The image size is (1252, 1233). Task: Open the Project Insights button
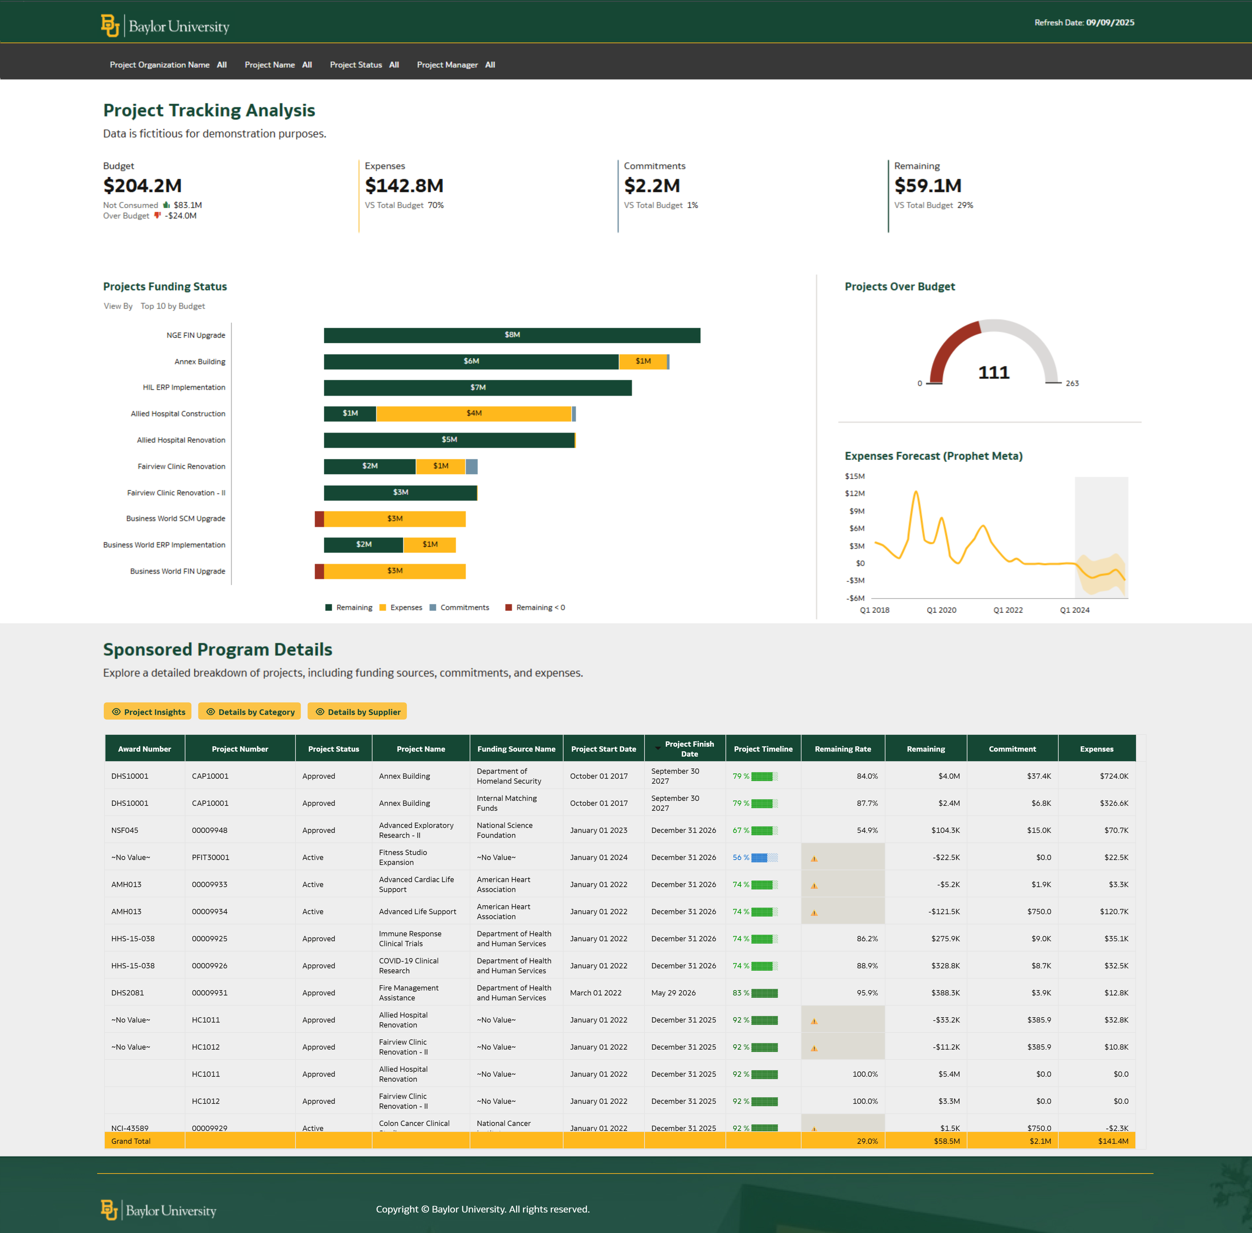coord(148,712)
